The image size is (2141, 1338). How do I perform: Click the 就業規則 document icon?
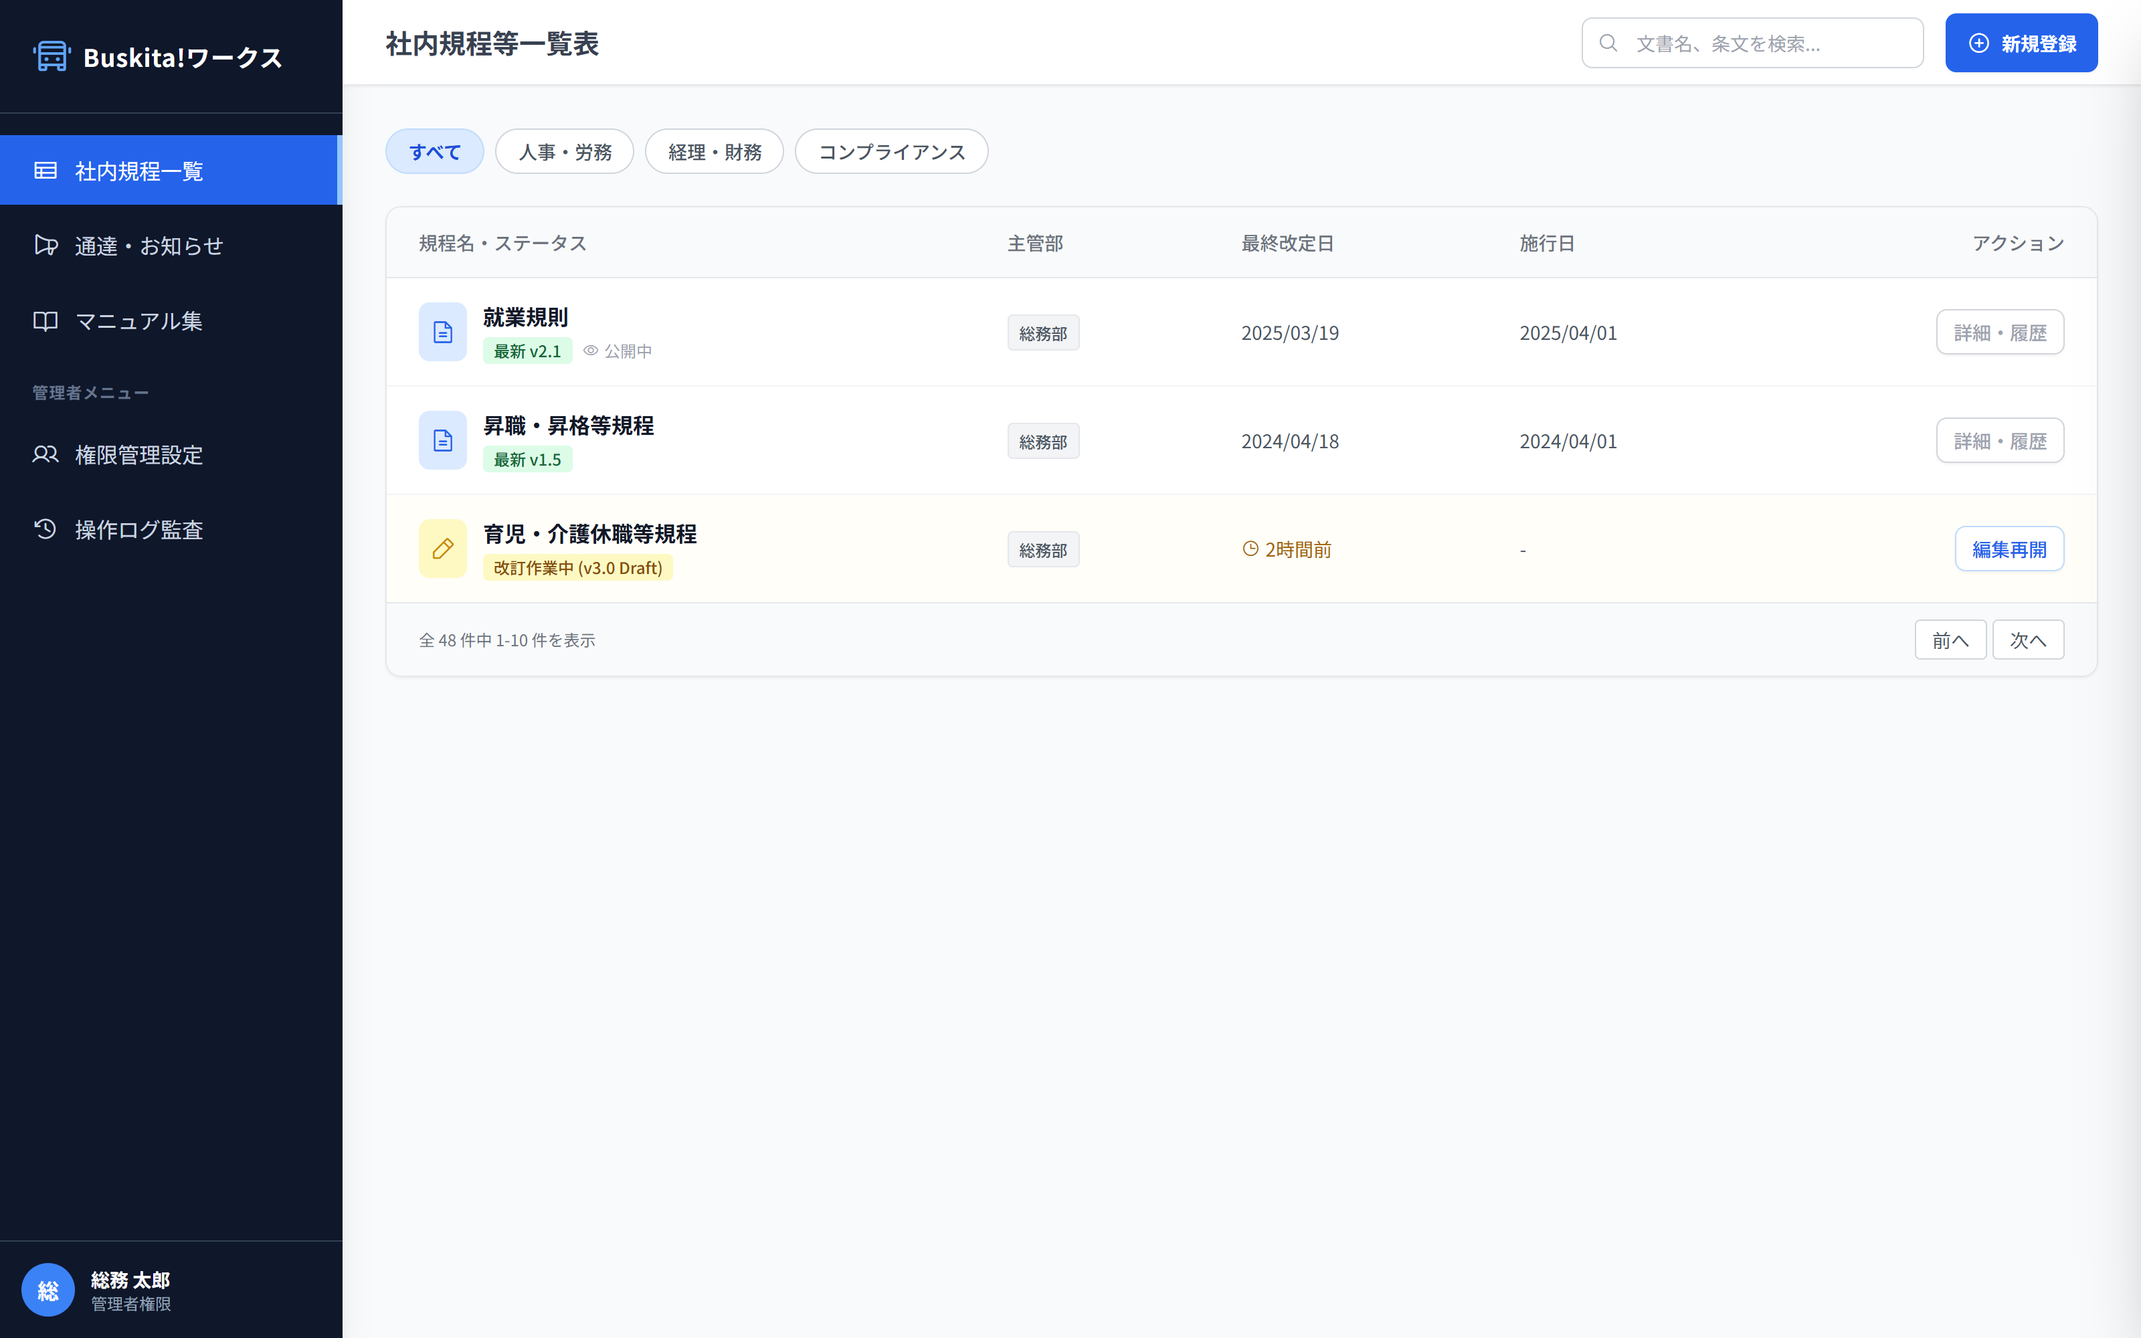442,332
